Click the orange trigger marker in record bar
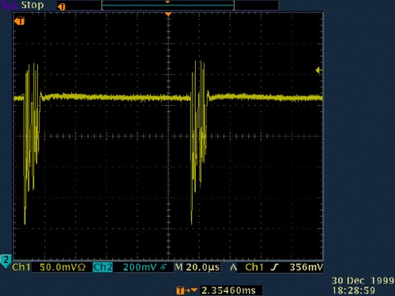 click(x=62, y=7)
